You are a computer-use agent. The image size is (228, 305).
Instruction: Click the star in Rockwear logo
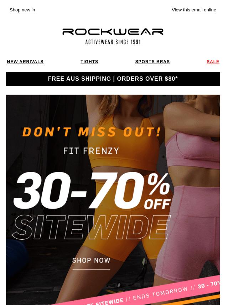click(x=146, y=32)
